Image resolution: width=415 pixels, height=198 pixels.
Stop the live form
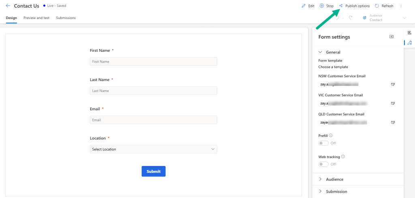[326, 6]
